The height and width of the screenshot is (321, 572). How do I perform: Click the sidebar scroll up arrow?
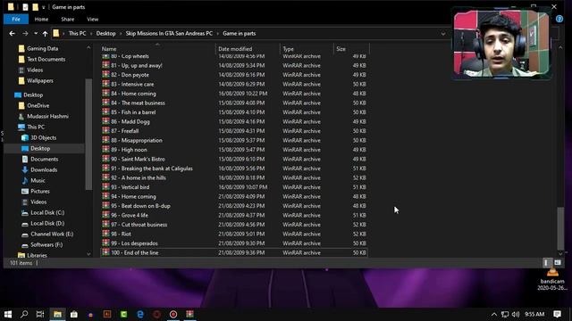point(88,47)
